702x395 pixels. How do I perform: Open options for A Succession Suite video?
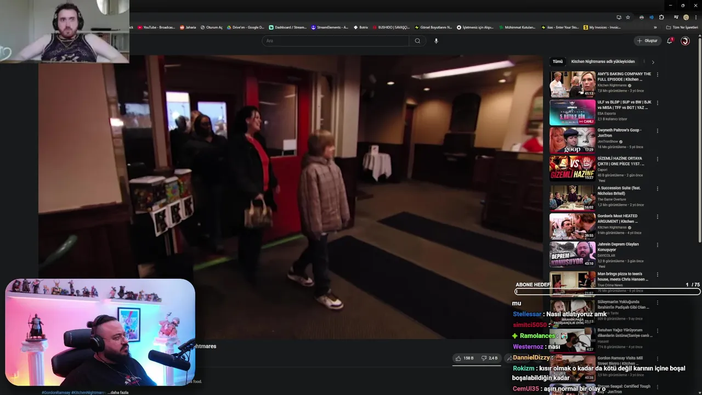[x=657, y=188]
